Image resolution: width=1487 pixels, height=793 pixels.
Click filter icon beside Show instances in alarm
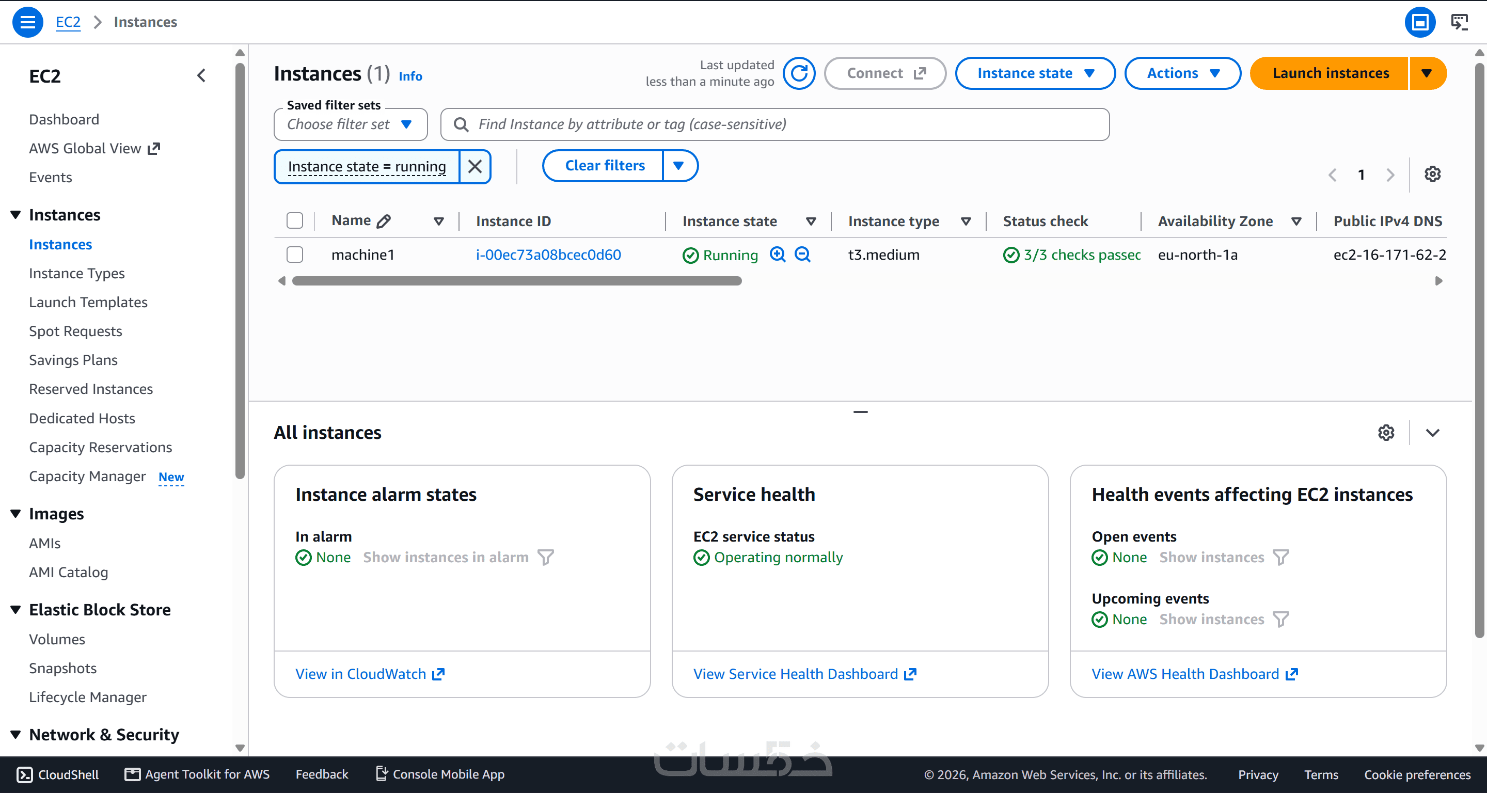point(546,557)
